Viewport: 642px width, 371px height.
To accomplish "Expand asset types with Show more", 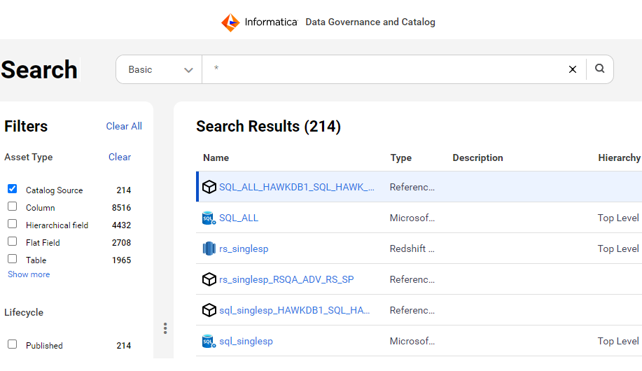I will click(x=29, y=274).
